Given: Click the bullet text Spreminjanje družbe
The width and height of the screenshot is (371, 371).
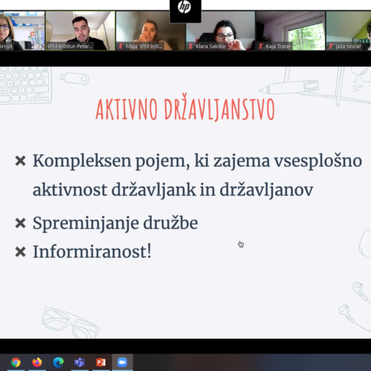Looking at the screenshot, I should 115,223.
